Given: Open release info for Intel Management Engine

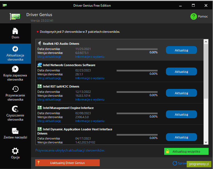Looking at the screenshot, I should click(90, 121).
